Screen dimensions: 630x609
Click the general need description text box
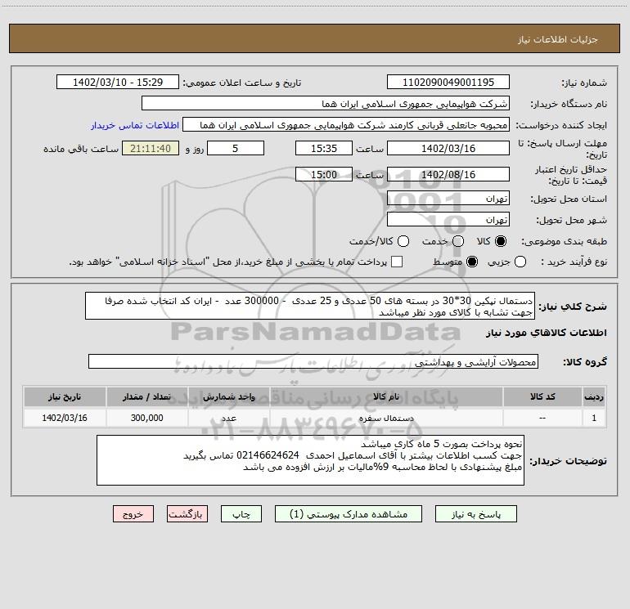310,307
